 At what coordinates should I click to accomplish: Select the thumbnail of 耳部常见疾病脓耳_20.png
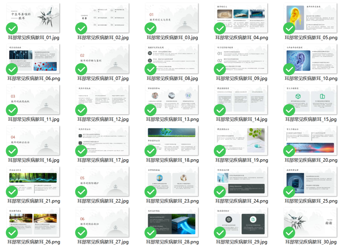(x=311, y=141)
